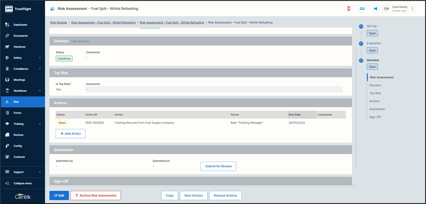This screenshot has width=426, height=204.
Task: Open the red stacked database icon
Action: [x=349, y=8]
